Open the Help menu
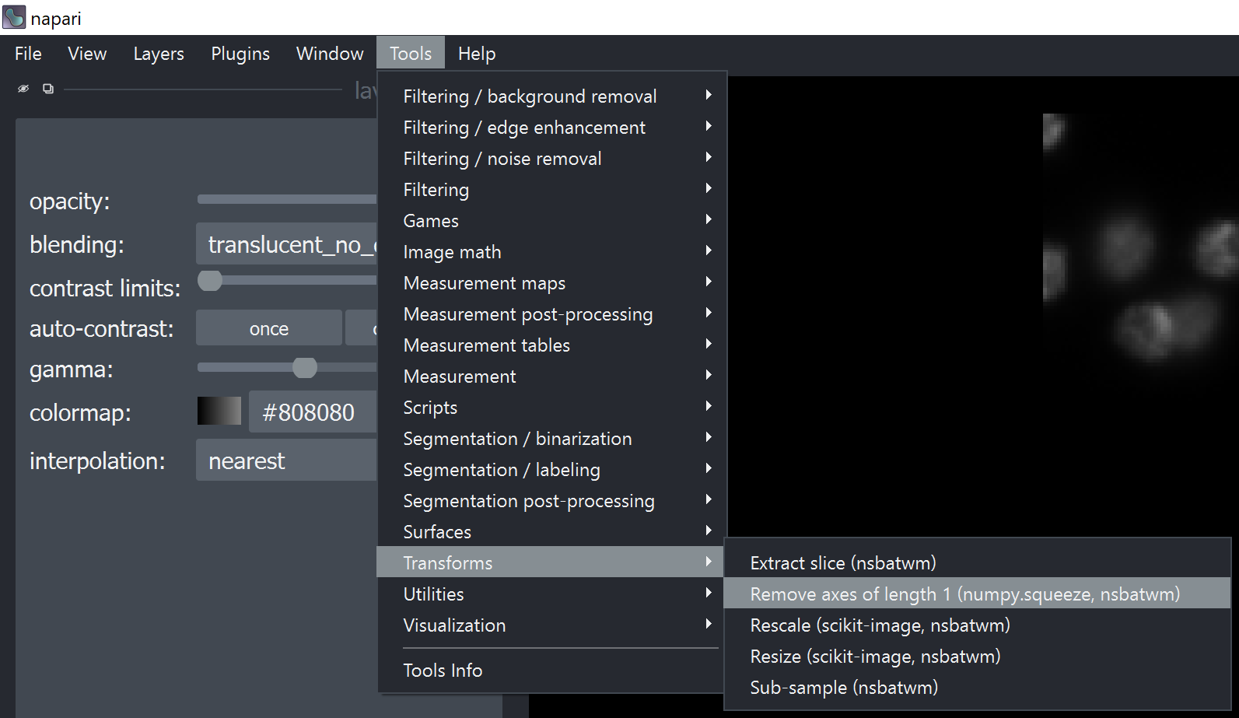 tap(477, 54)
